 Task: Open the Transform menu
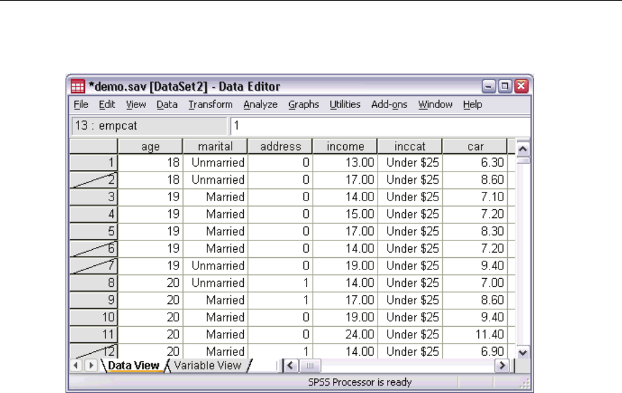210,104
